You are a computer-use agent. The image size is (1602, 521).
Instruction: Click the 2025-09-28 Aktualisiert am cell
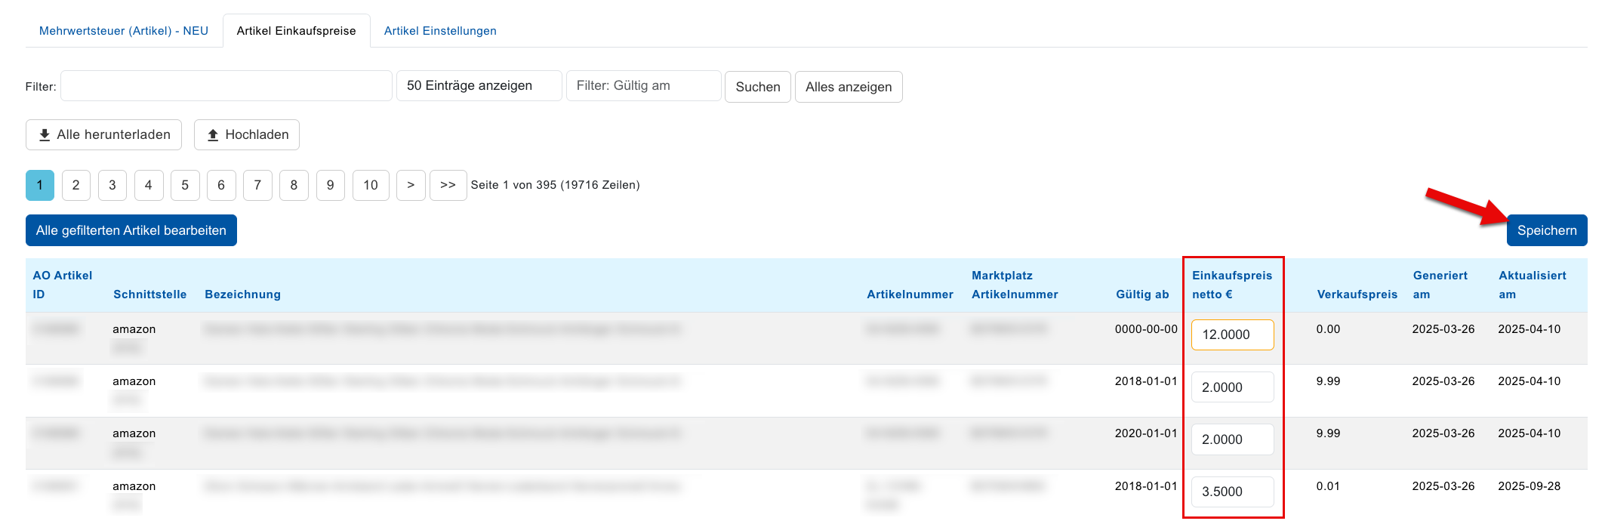(x=1530, y=486)
